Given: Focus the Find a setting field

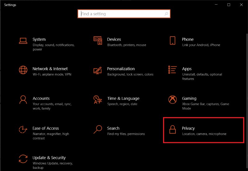Looking at the screenshot, I should (124, 14).
